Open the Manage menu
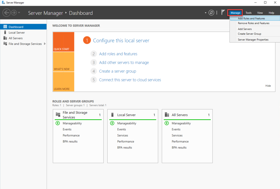The height and width of the screenshot is (189, 280). tap(235, 13)
